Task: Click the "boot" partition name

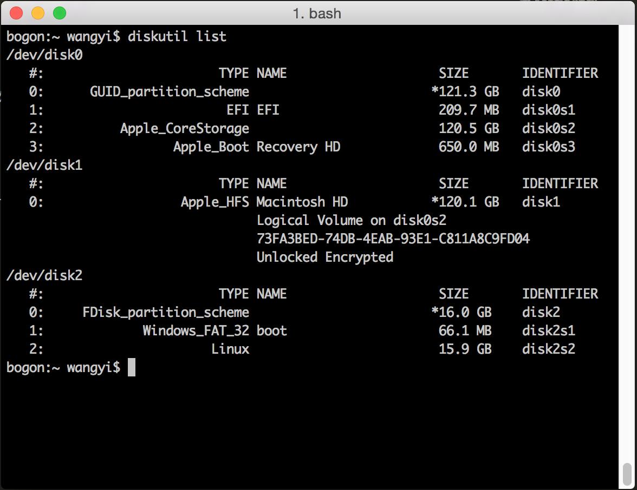Action: [272, 330]
